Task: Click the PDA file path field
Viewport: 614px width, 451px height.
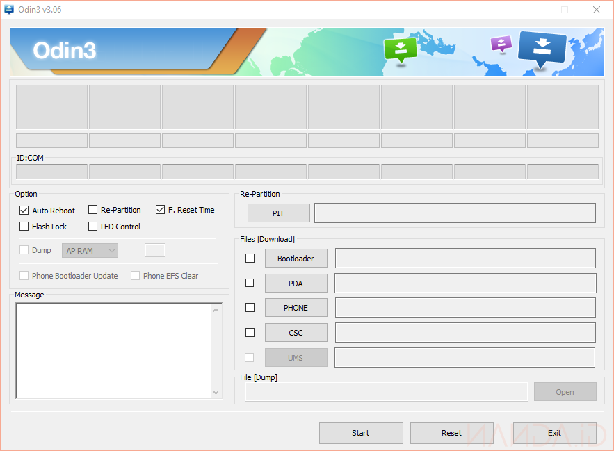Action: tap(464, 283)
